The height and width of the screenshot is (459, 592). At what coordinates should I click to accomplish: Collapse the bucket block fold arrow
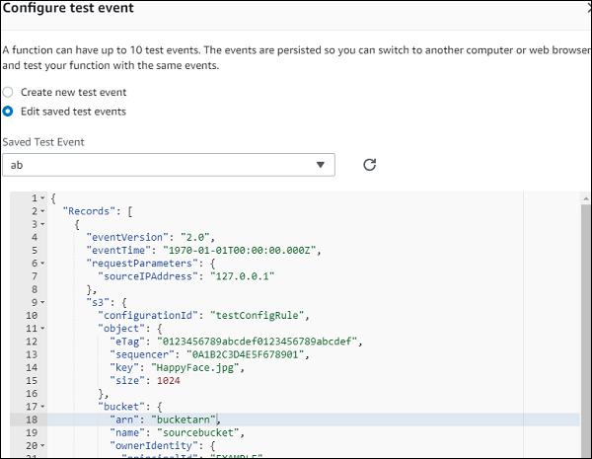tap(41, 407)
